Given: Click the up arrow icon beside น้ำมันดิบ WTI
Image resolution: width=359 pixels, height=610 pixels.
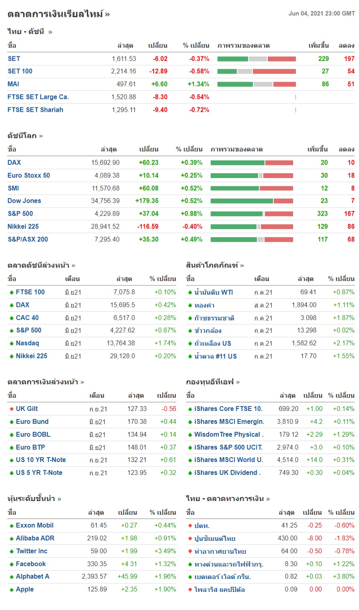Looking at the screenshot, I should click(x=190, y=292).
